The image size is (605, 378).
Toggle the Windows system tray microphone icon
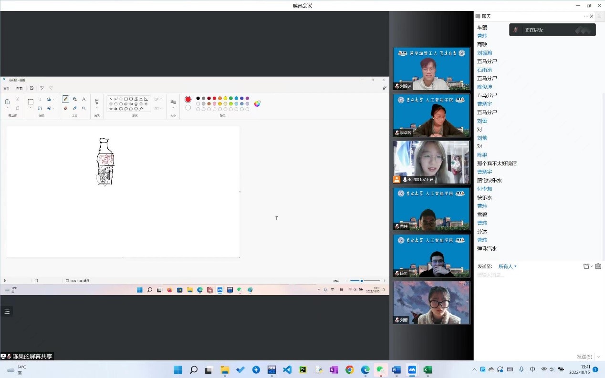[x=521, y=370]
